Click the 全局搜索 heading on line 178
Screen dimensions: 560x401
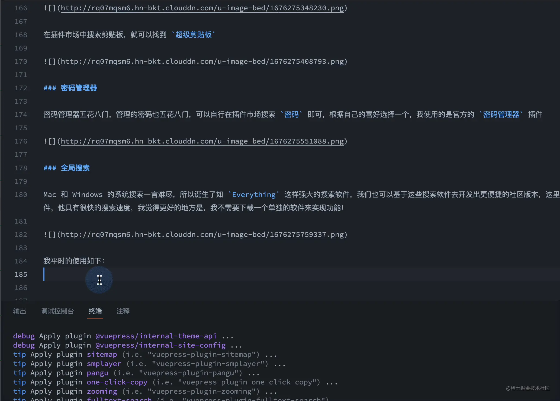coord(75,168)
